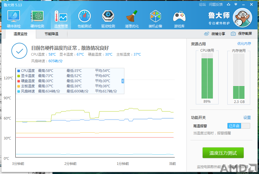Click the 优化内存 optimize memory link

click(x=244, y=44)
